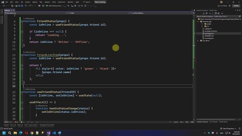Click the feedback icon next to Live Share
This screenshot has height=136, width=242.
tap(230, 6)
